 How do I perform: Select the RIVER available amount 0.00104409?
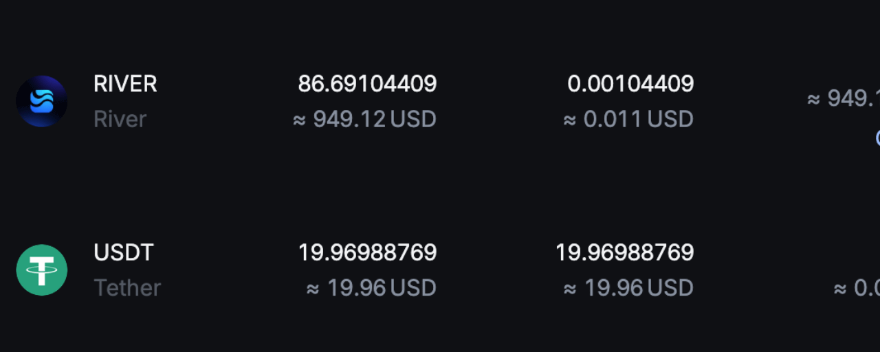[x=630, y=84]
